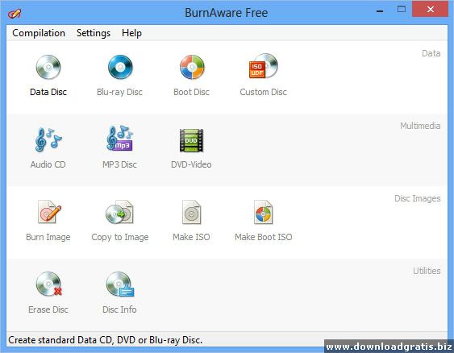
Task: Click the "Data Disc" label
Action: click(48, 92)
